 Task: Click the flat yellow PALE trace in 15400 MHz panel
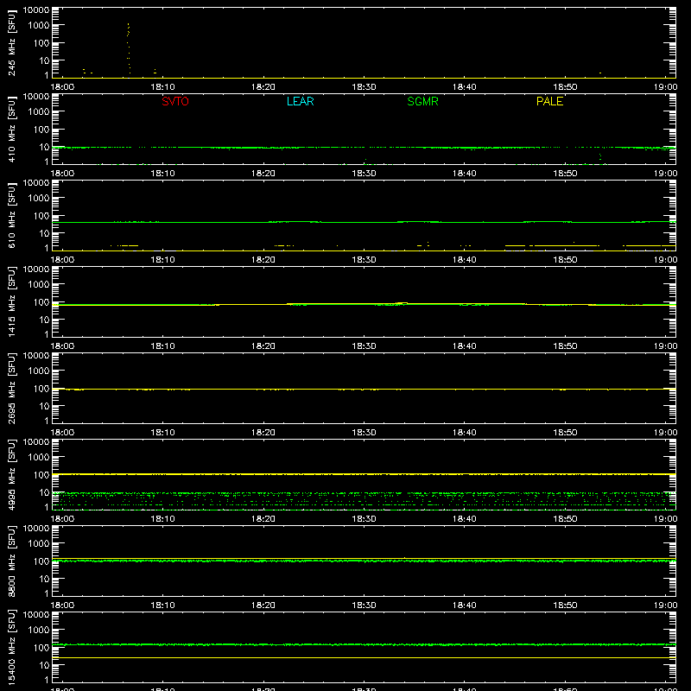pyautogui.click(x=364, y=657)
